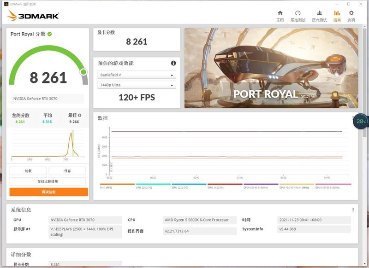Viewport: 369px width, 268px height.
Task: Toggle the CPU 时钟频率 (MHz) purple legend swatch
Action: point(261,184)
